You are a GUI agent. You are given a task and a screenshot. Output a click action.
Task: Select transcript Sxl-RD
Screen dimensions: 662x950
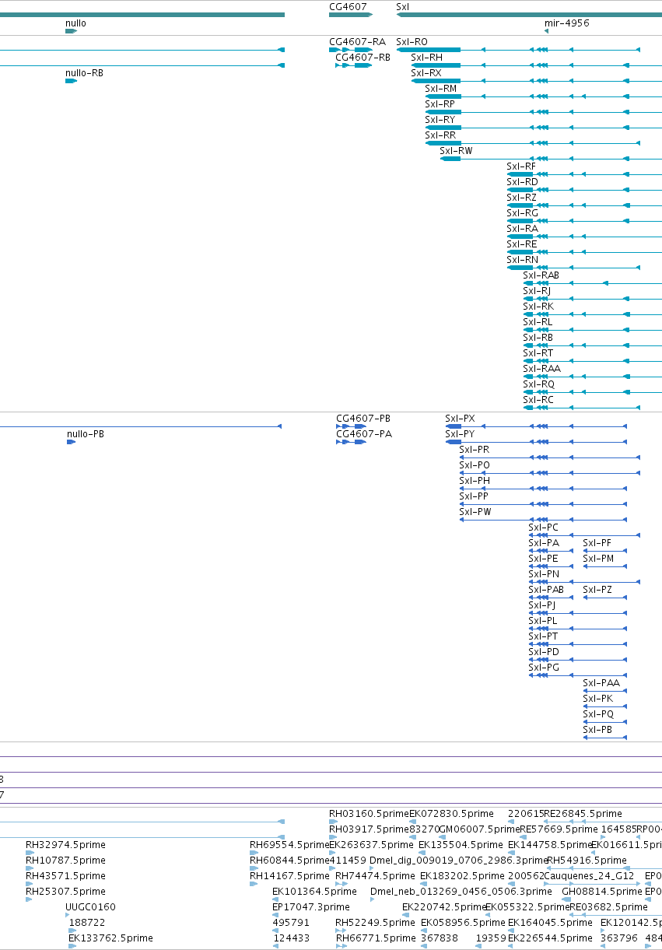coord(522,182)
